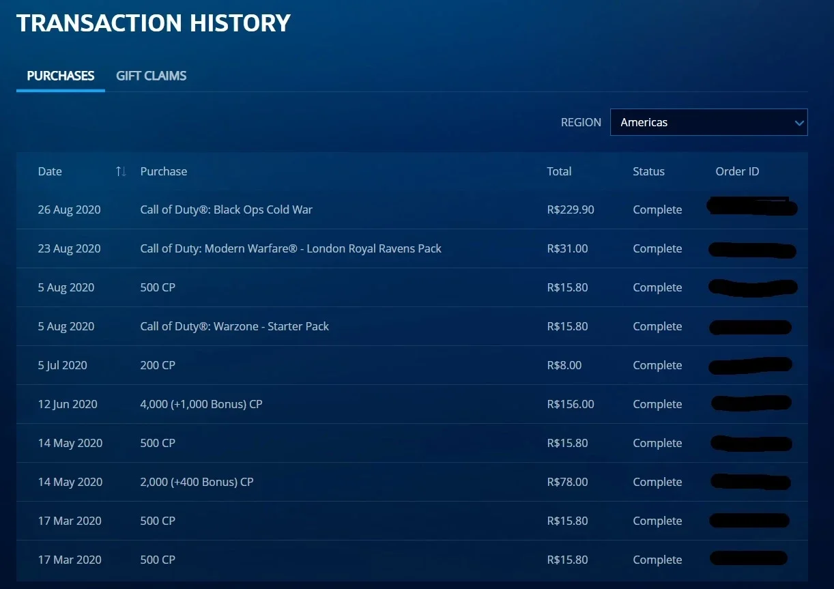The image size is (834, 589).
Task: Click the 5 Aug 2020 500 CP entry
Action: [158, 287]
